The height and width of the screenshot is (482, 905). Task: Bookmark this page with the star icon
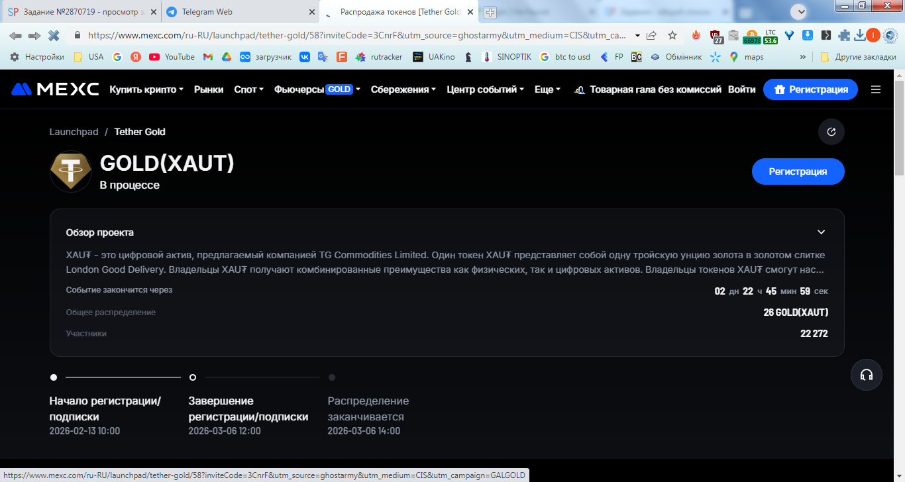point(672,36)
